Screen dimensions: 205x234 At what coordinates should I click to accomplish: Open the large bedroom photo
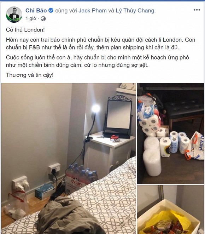(69, 158)
